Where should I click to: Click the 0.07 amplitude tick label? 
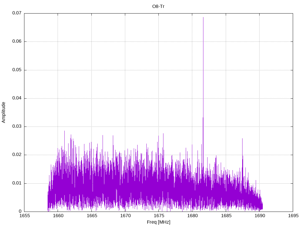17,13
